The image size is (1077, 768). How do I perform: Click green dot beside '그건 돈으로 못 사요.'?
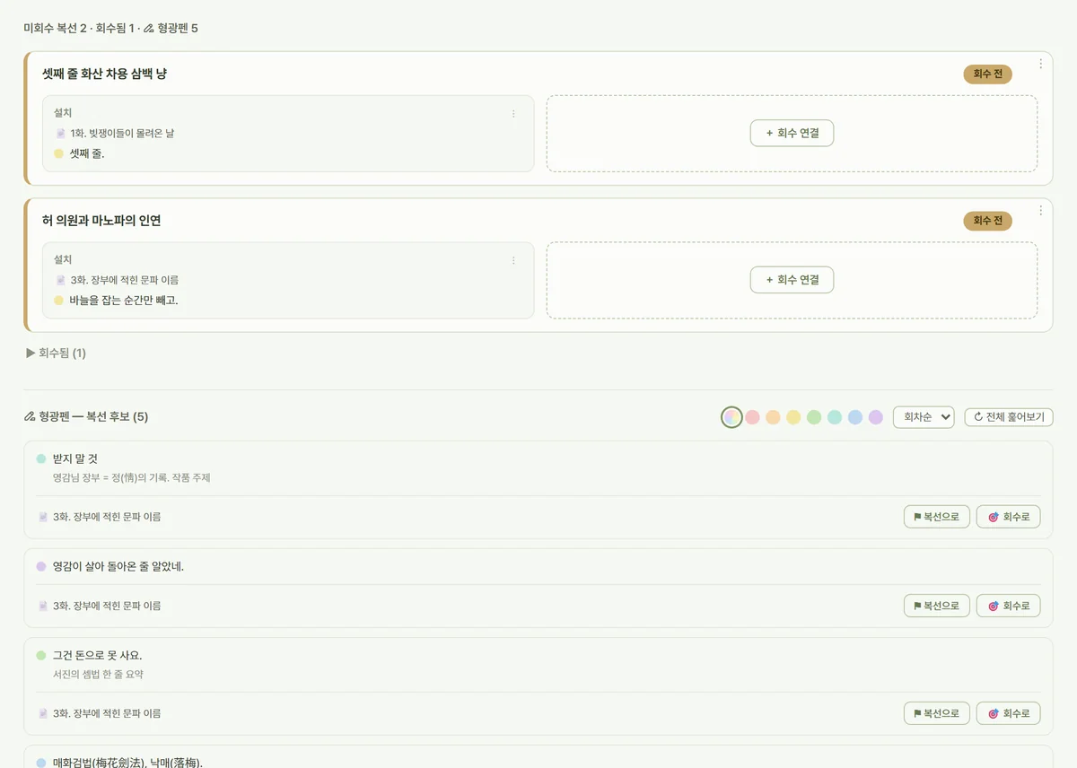click(40, 656)
